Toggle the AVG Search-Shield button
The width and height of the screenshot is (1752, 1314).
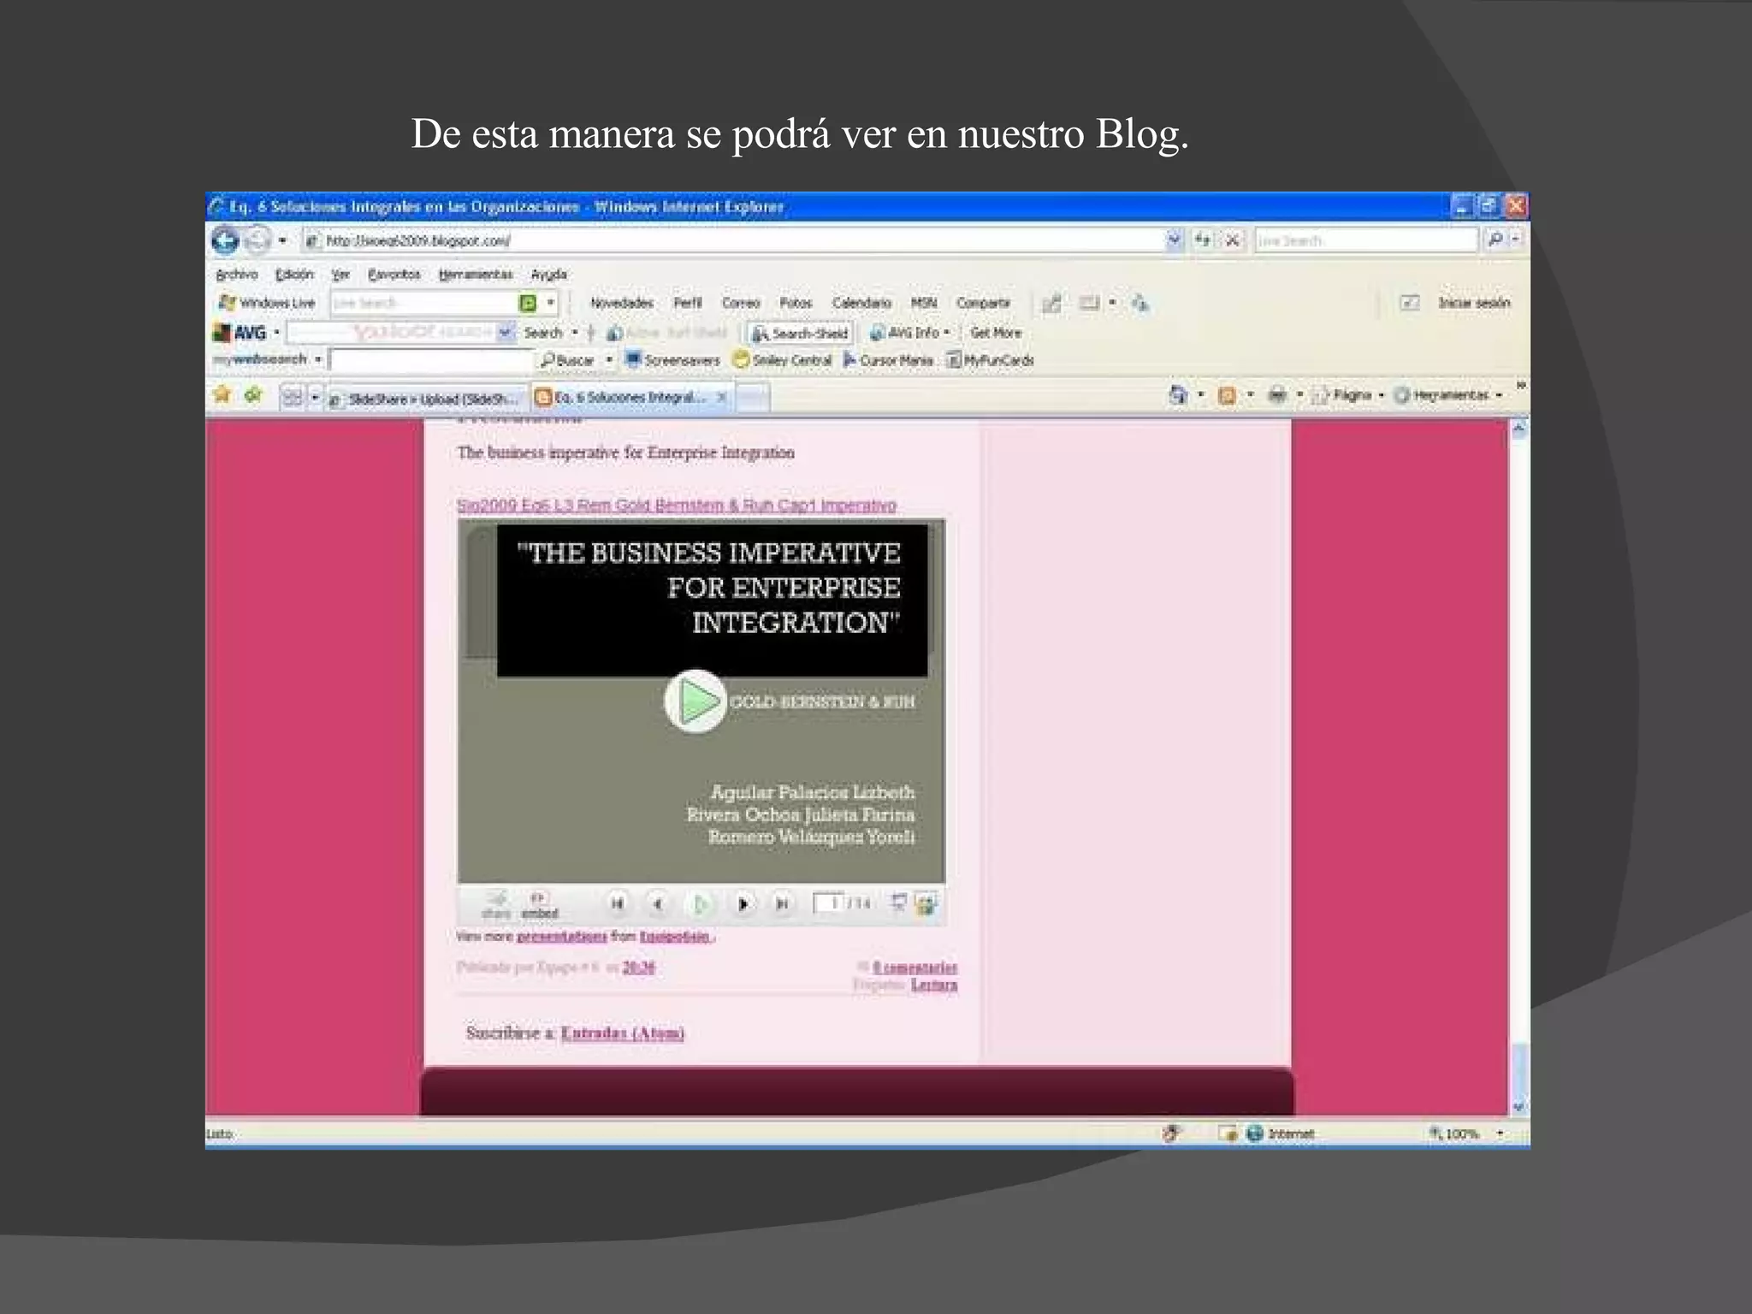click(x=800, y=333)
